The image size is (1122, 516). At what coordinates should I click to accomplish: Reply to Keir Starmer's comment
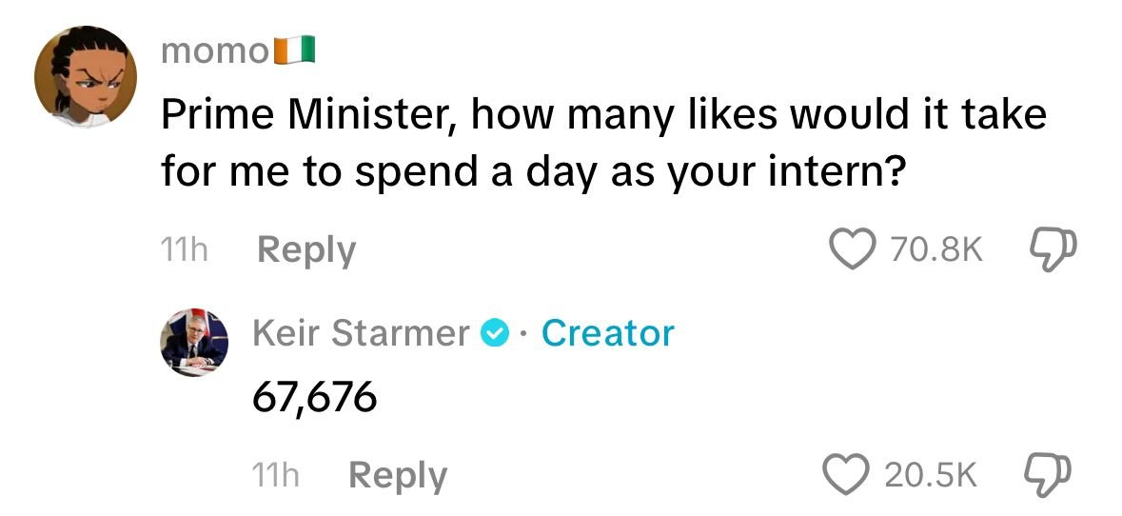[397, 475]
